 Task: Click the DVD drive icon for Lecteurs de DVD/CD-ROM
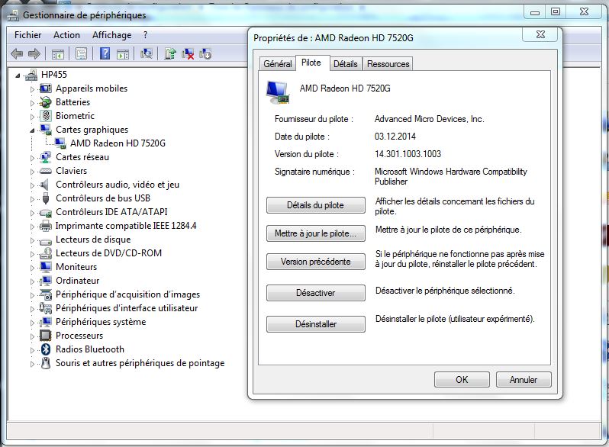(46, 253)
